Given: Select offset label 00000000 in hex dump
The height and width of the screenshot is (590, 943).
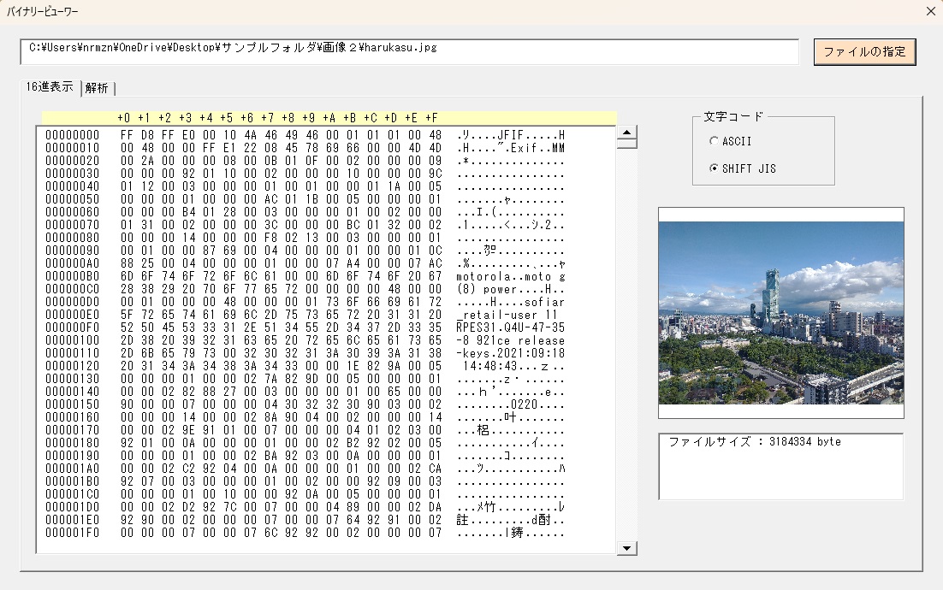Looking at the screenshot, I should 73,135.
